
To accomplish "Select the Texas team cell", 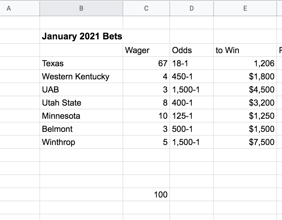I will click(81, 63).
